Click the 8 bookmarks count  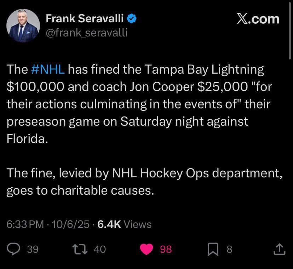(x=229, y=250)
